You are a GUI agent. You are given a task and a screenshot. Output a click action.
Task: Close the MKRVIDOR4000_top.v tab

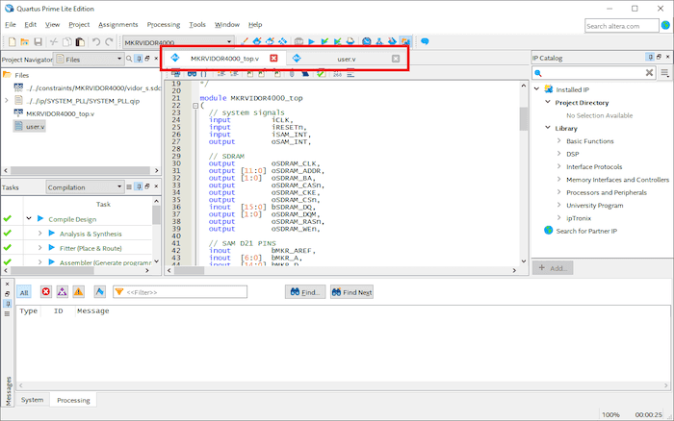point(273,60)
